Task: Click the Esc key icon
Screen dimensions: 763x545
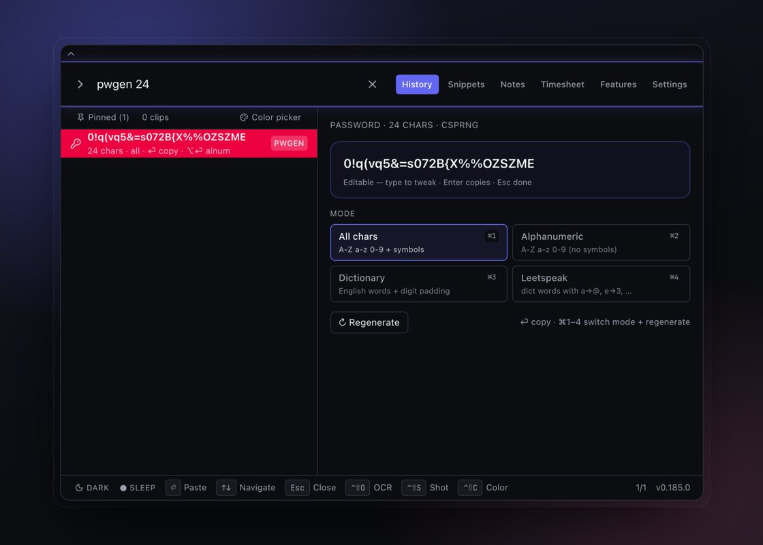Action: pos(297,488)
